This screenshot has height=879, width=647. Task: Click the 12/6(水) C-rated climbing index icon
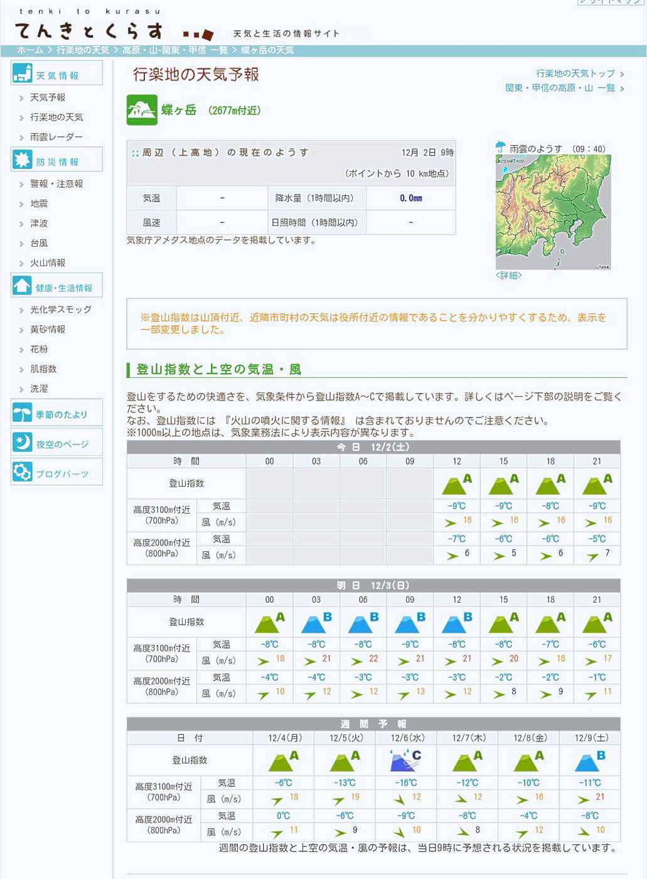point(405,760)
